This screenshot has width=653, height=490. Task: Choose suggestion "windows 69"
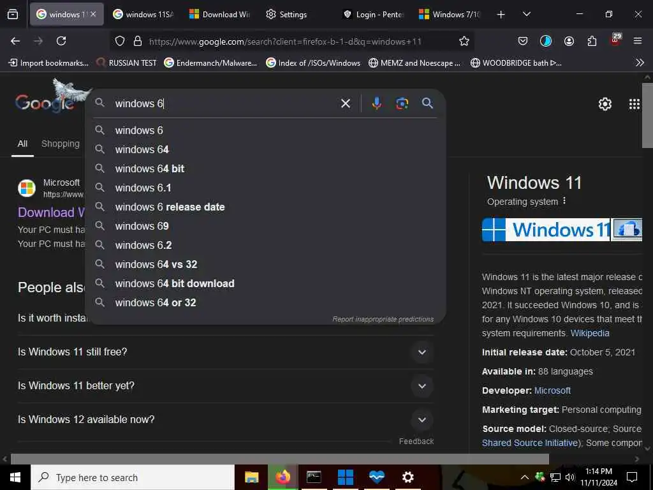coord(265,226)
